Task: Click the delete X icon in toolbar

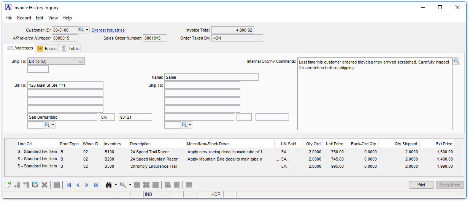Action: [44, 185]
